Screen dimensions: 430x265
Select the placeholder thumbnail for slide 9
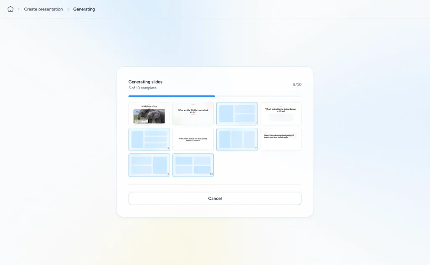[149, 165]
